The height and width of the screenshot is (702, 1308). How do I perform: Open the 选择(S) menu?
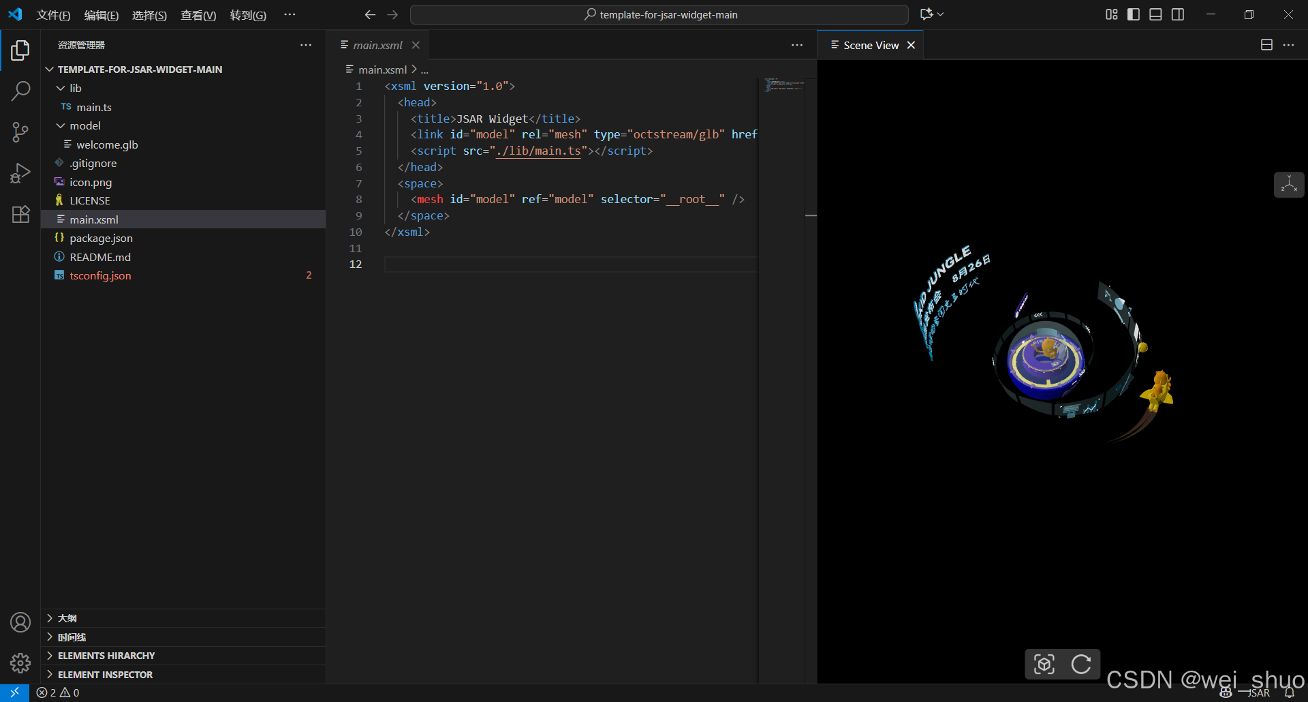click(x=149, y=15)
